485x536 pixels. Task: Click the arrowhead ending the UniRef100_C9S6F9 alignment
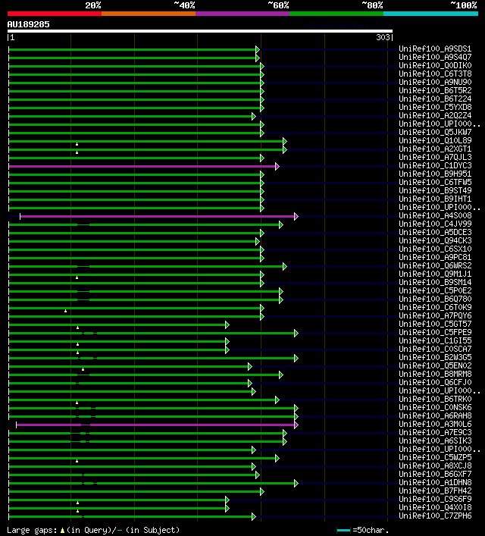click(x=227, y=500)
